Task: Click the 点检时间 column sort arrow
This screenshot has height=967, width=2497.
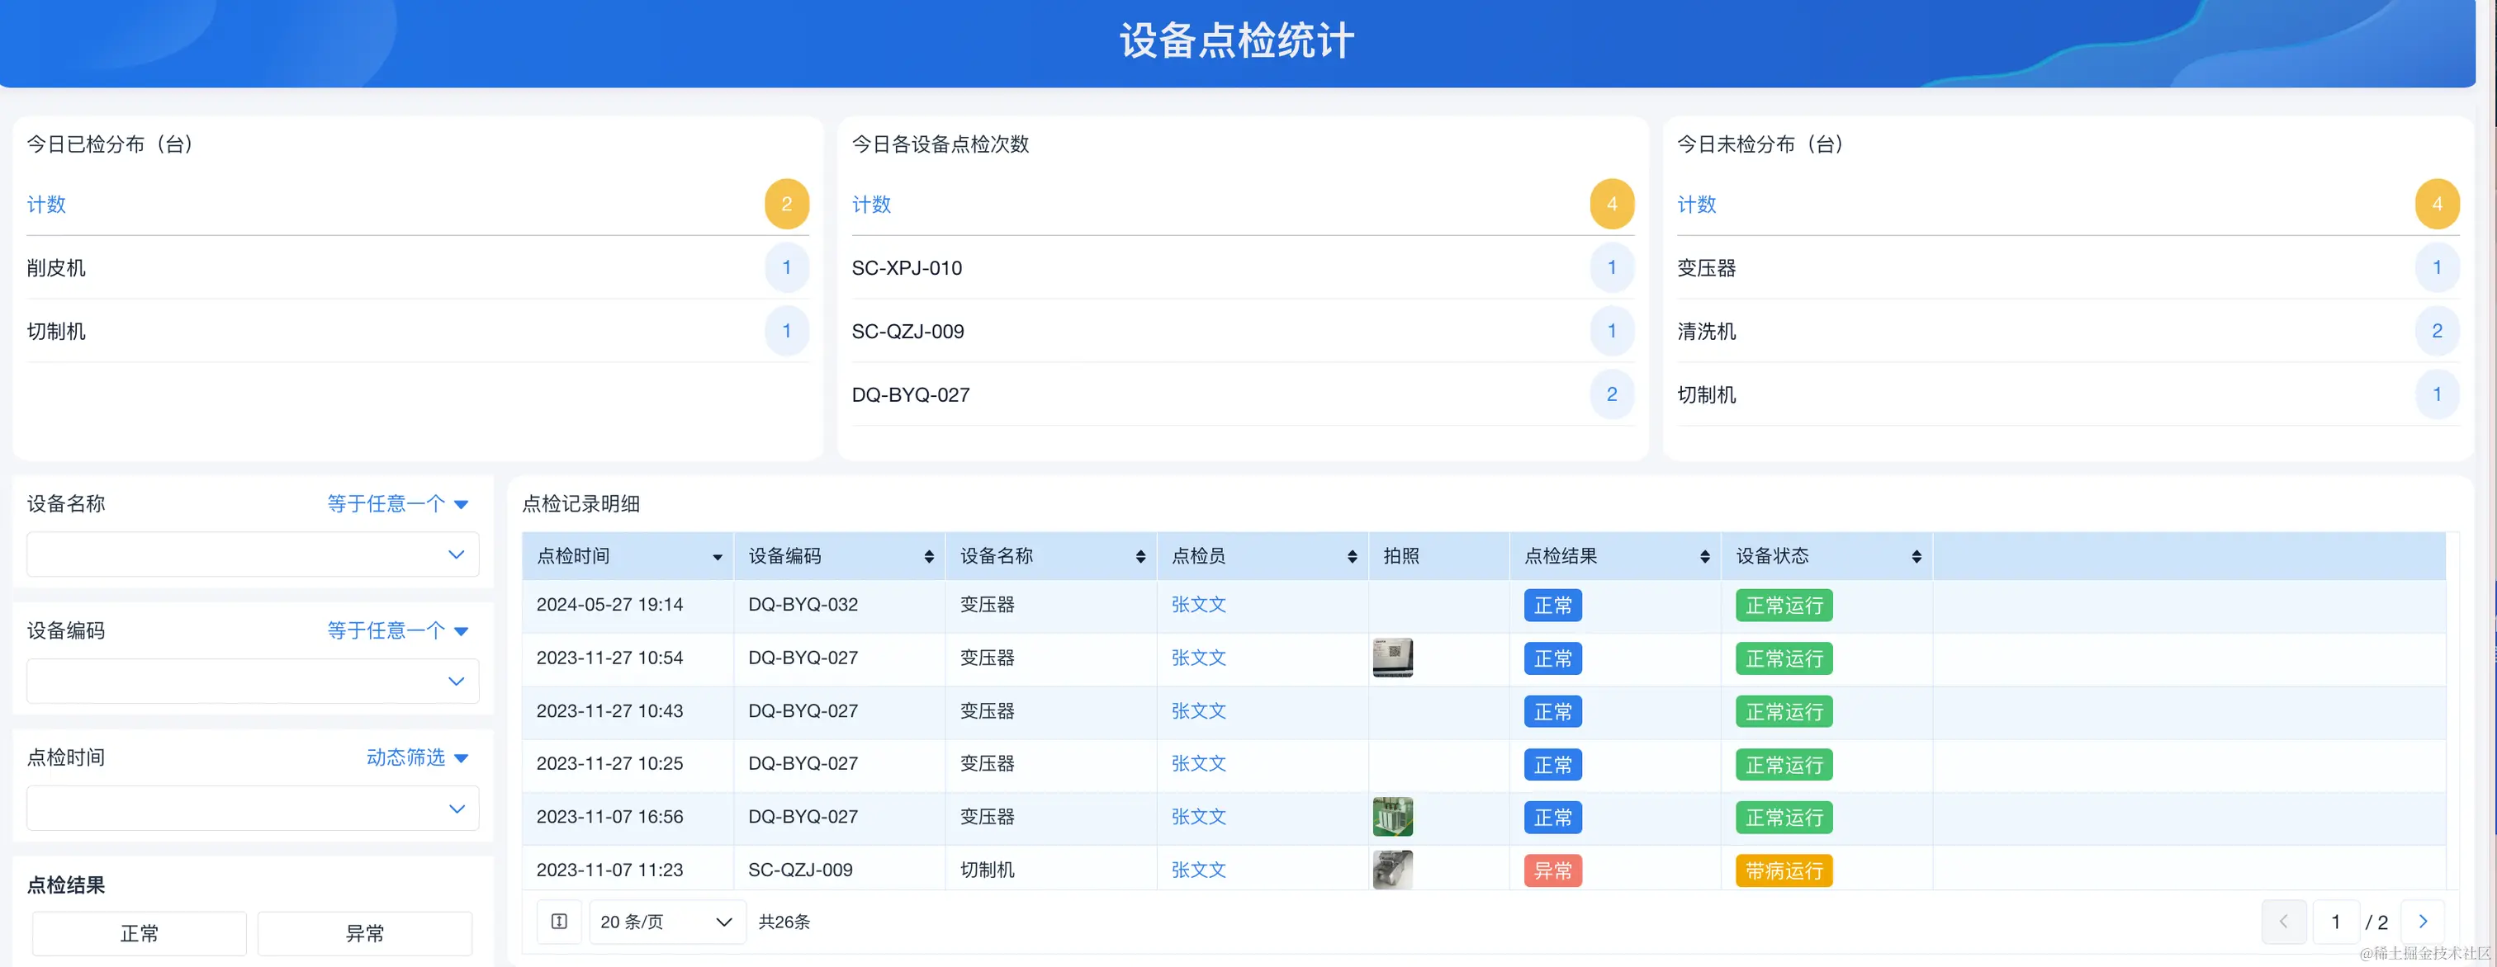Action: click(x=718, y=557)
